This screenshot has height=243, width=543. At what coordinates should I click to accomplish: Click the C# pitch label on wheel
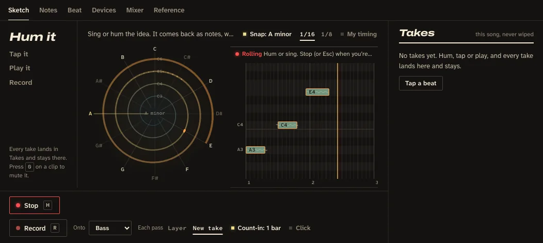click(187, 57)
